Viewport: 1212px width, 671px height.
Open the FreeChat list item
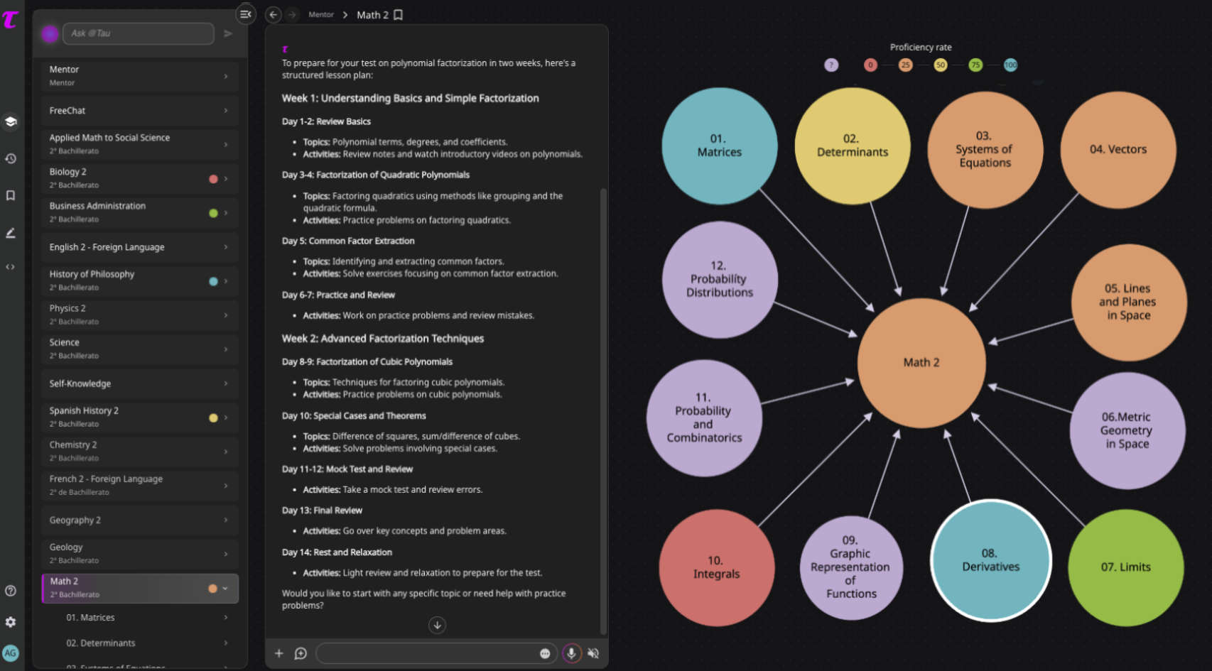(139, 111)
